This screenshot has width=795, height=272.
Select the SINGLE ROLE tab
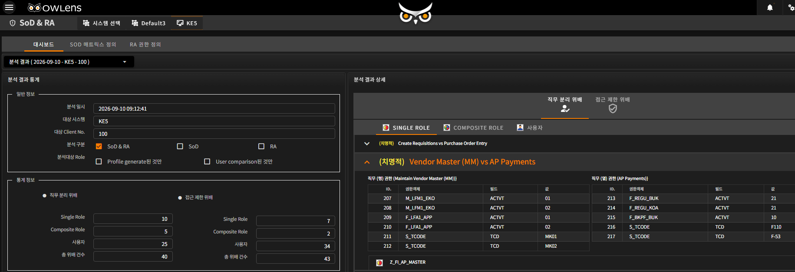(406, 128)
